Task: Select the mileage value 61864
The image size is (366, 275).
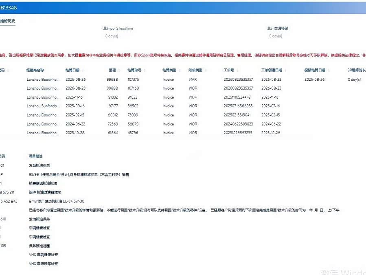Action: tap(113, 133)
